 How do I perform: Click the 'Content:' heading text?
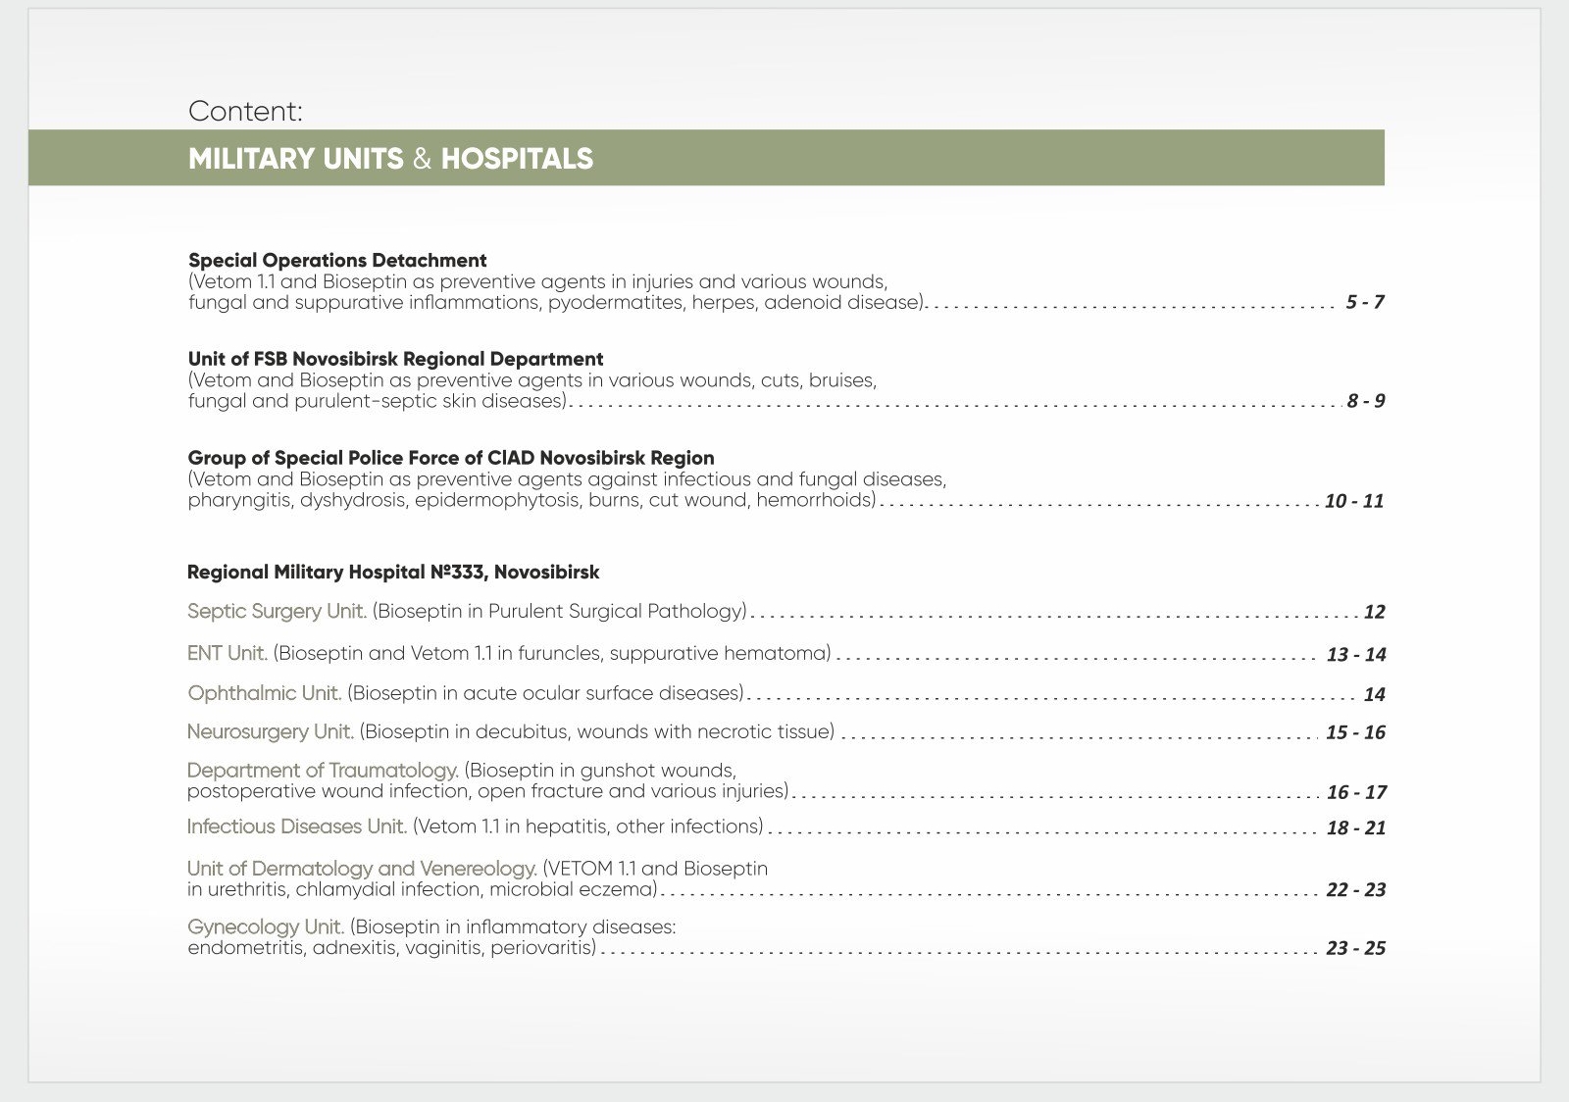(x=245, y=111)
